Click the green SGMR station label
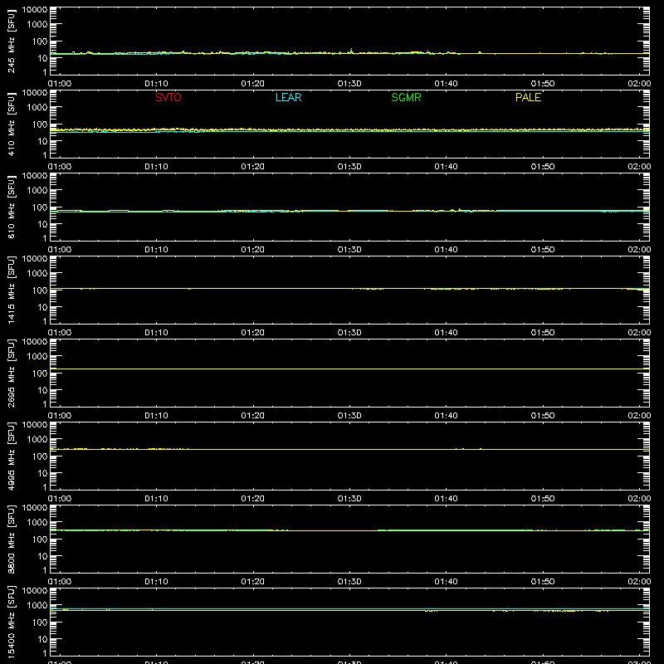This screenshot has width=664, height=664. click(406, 97)
